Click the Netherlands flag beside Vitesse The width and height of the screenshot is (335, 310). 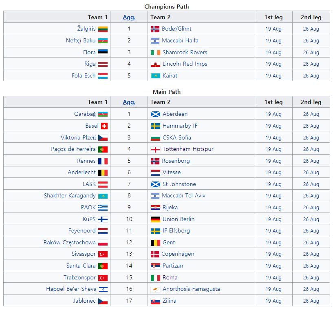[155, 173]
